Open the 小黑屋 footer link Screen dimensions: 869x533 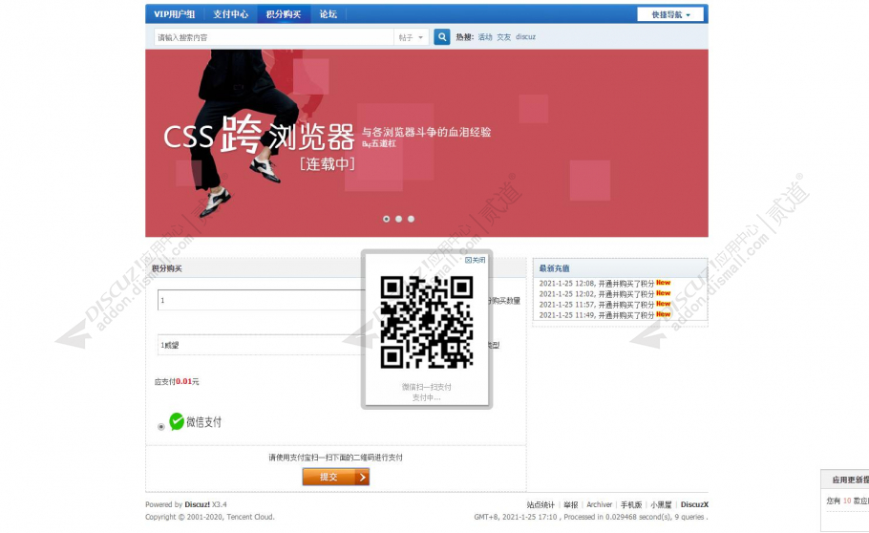point(661,504)
